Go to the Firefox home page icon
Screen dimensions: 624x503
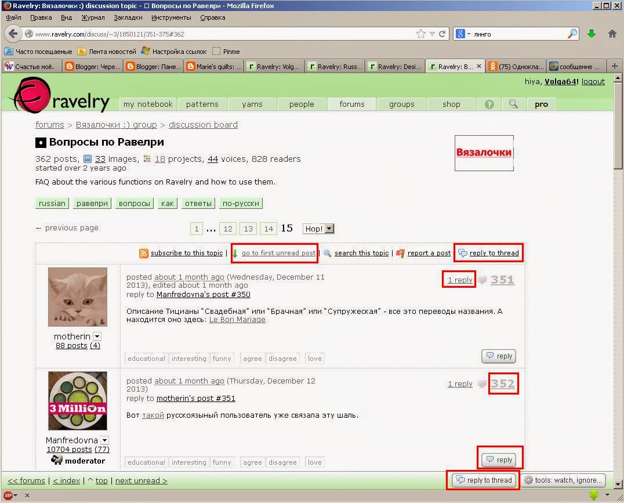(x=612, y=34)
